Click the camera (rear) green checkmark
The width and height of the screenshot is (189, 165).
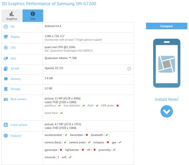(x=89, y=142)
